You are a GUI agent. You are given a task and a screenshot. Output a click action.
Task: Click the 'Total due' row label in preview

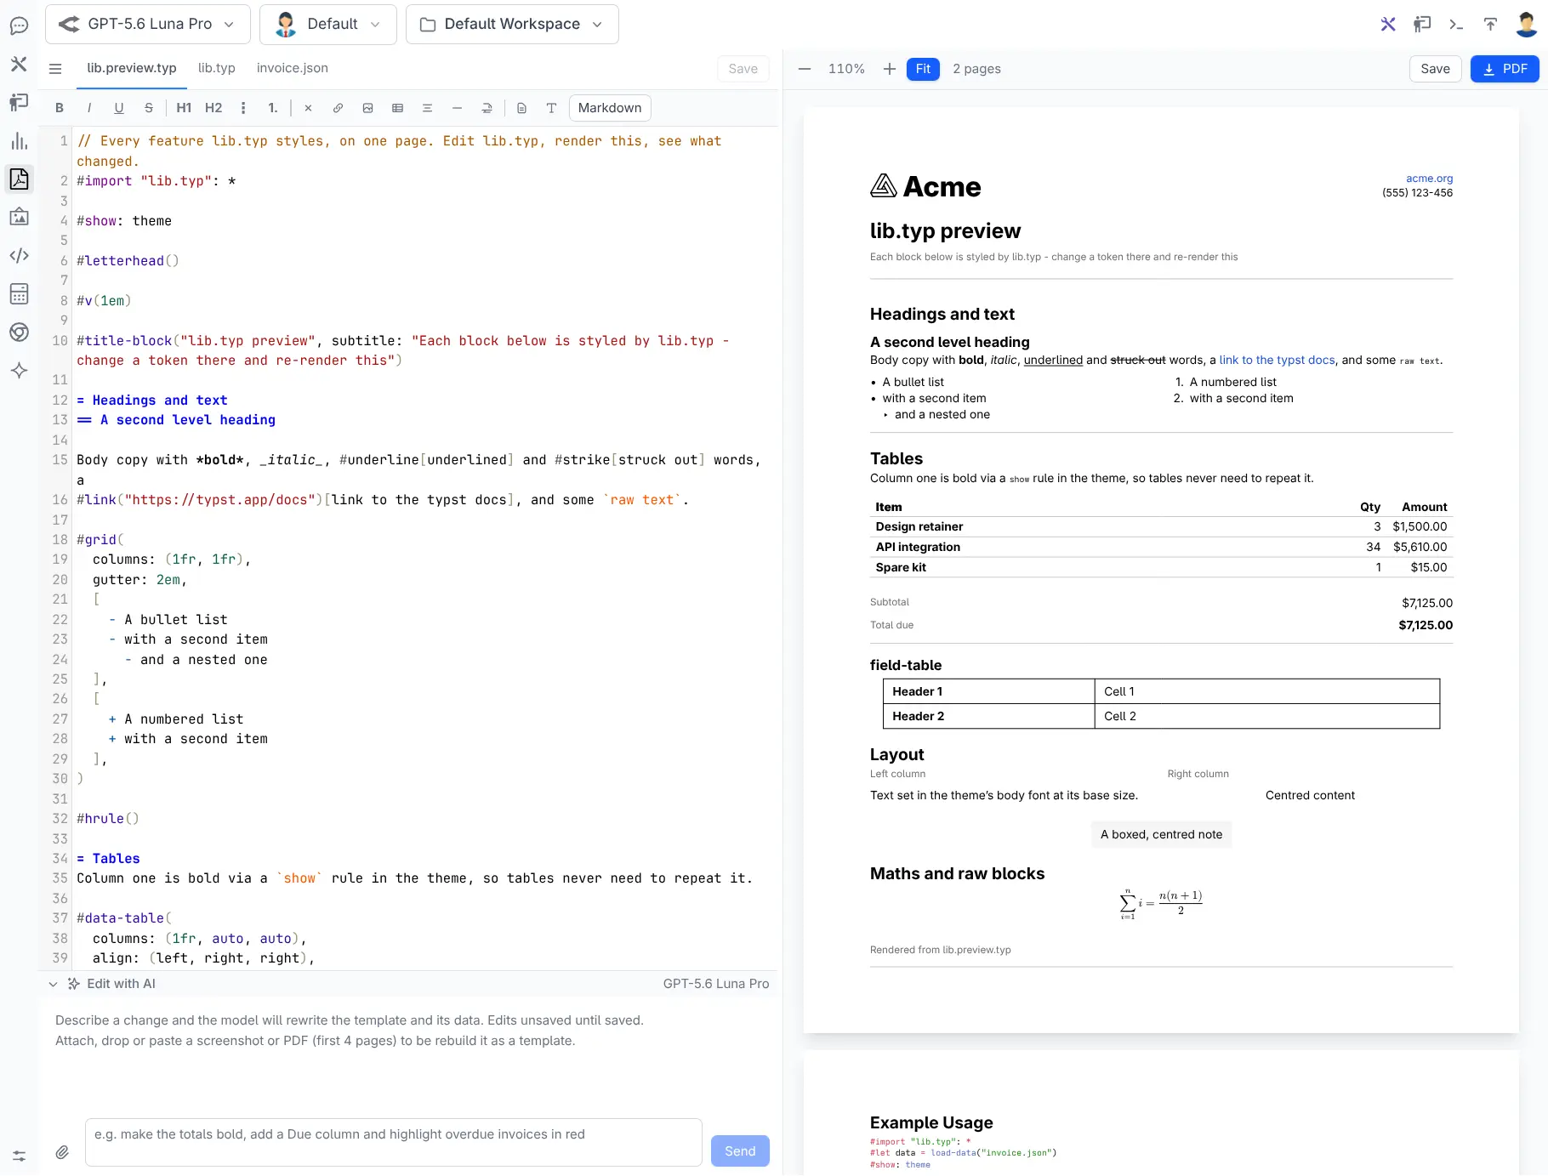(x=891, y=625)
